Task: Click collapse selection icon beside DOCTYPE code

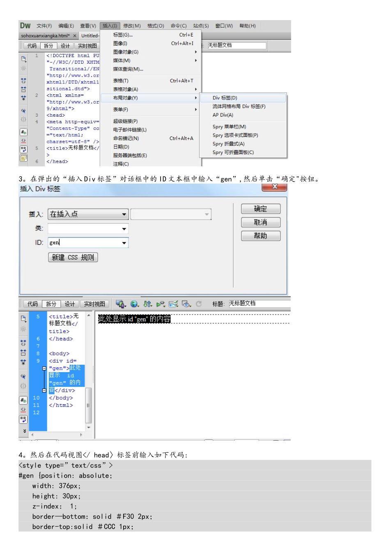Action: pos(23,89)
